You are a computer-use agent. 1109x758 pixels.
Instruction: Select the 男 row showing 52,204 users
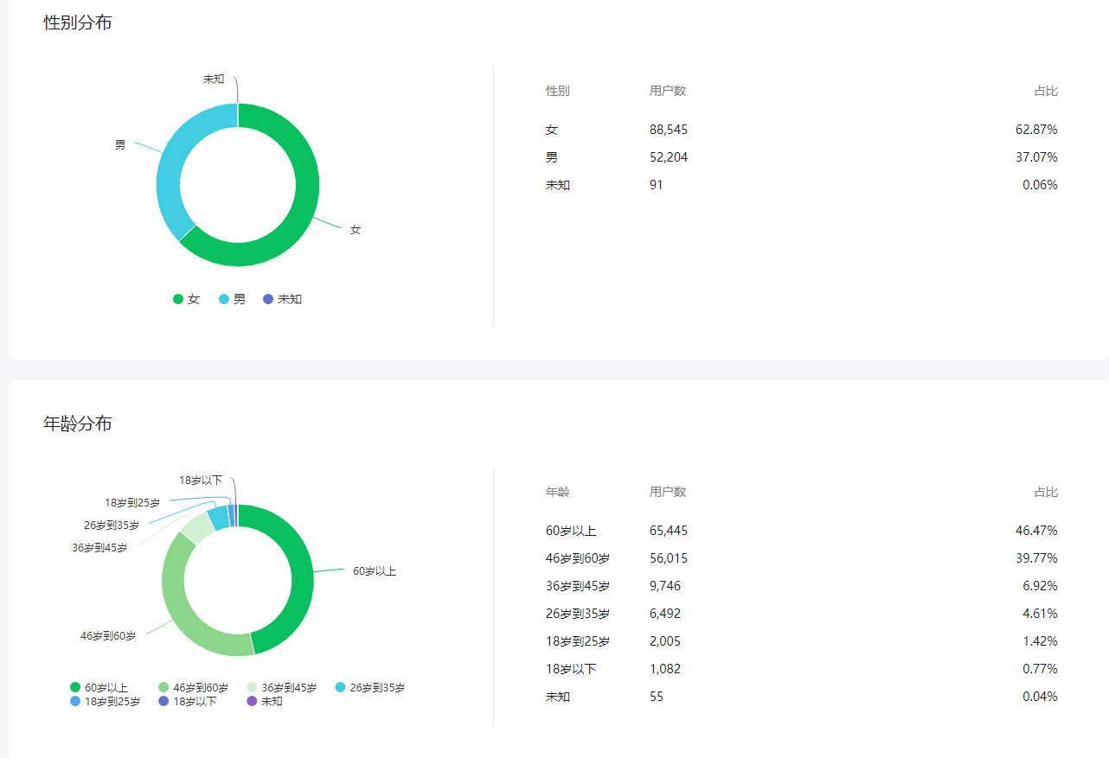point(802,157)
